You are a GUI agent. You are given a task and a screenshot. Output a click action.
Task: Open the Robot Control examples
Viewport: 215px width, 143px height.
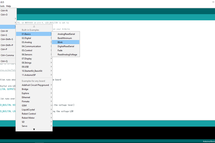34,114
